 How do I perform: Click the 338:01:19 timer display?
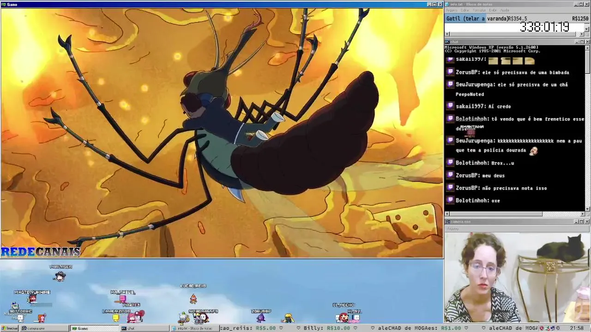click(544, 27)
